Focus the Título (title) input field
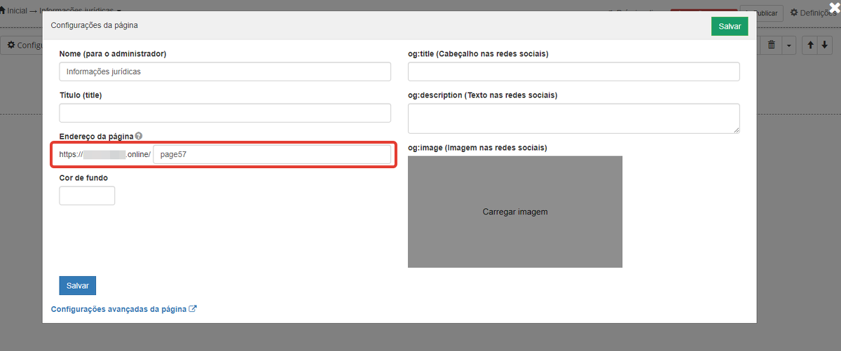The image size is (841, 351). point(225,113)
